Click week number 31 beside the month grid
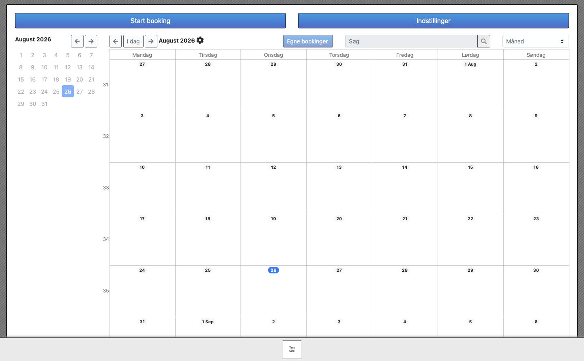 tap(105, 85)
